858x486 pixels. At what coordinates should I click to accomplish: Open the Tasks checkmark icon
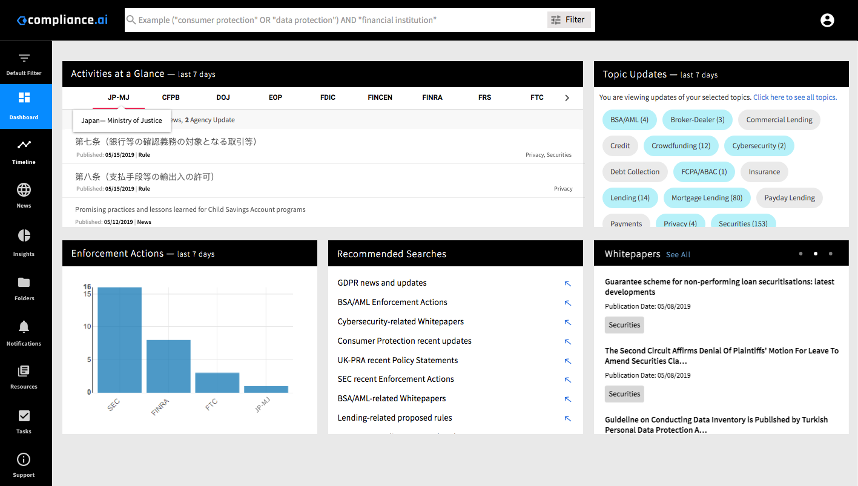click(x=24, y=416)
